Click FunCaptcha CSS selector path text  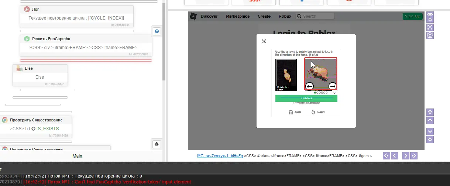click(x=85, y=48)
